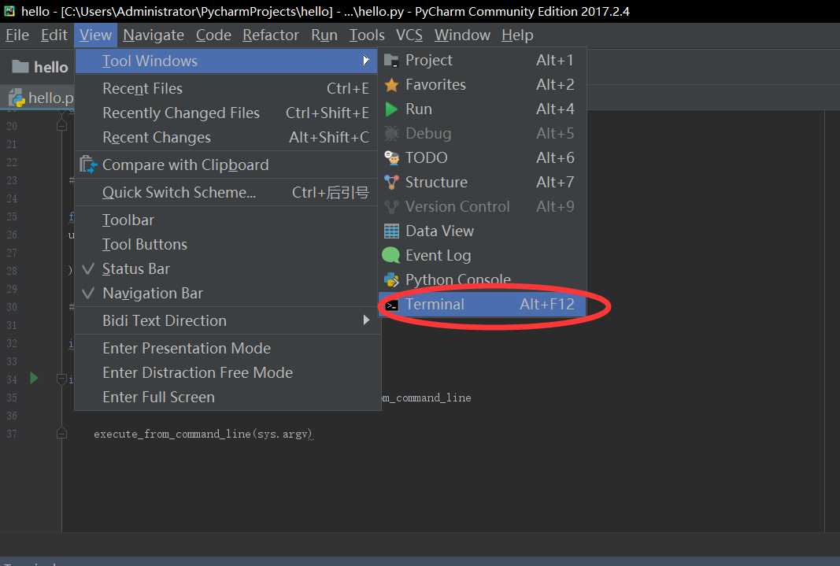Toggle the Tool Buttons visibility option
This screenshot has height=566, width=840.
click(x=226, y=245)
